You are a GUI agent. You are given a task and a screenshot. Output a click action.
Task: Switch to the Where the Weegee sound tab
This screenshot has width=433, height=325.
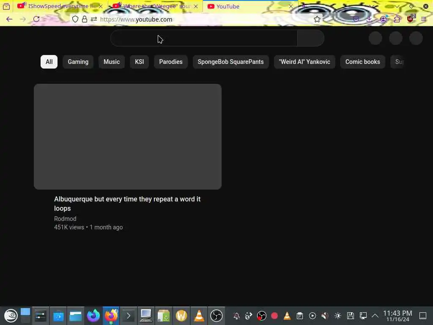pyautogui.click(x=155, y=6)
